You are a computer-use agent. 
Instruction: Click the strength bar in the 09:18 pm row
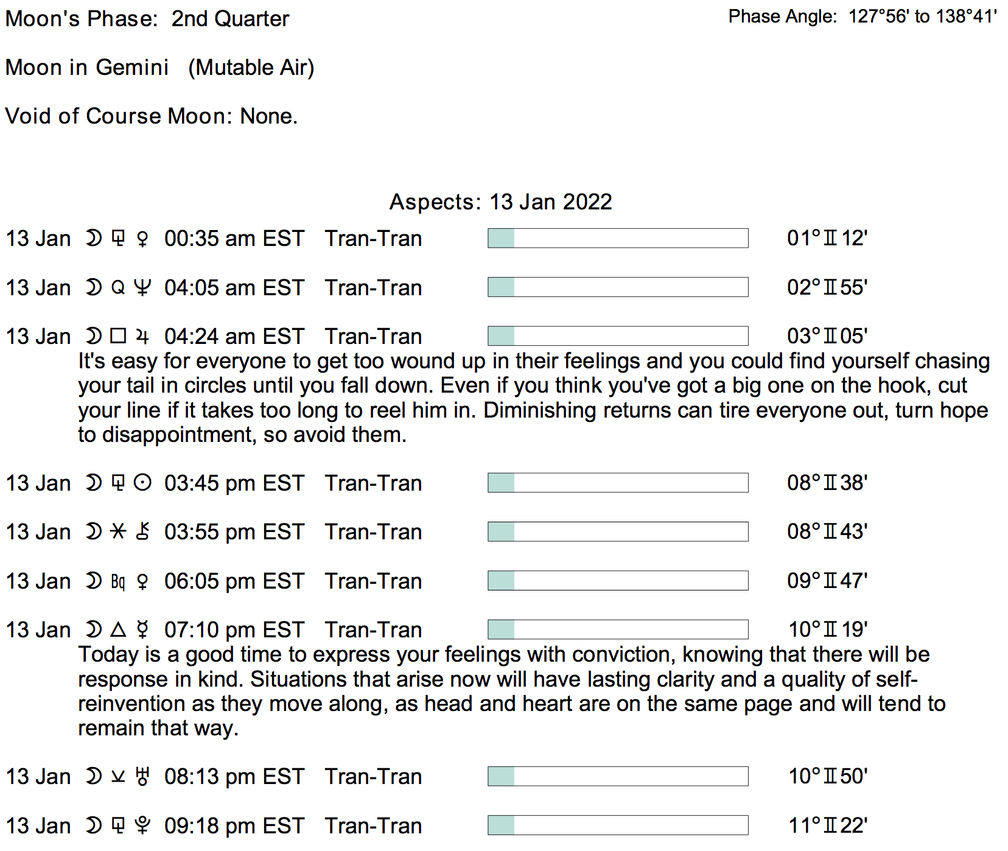[618, 825]
